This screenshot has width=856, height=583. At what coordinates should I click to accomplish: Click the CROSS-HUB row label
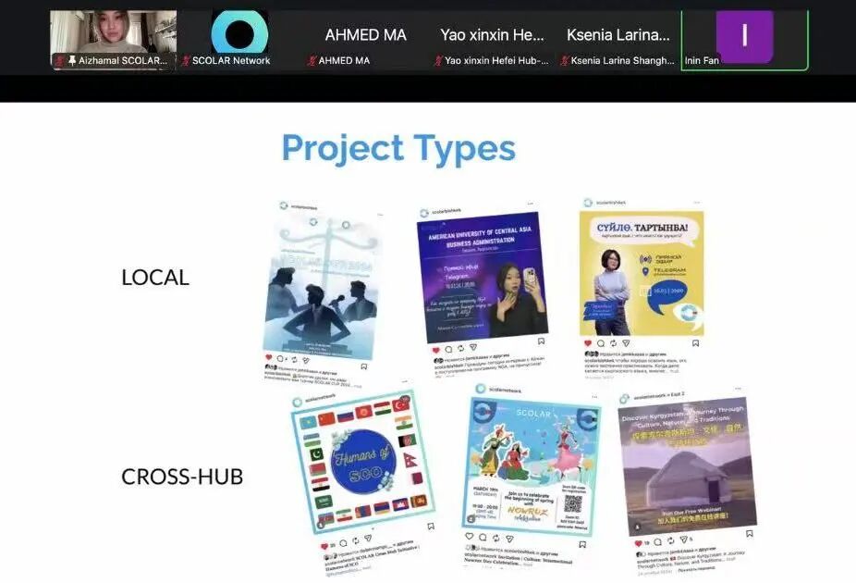point(182,477)
